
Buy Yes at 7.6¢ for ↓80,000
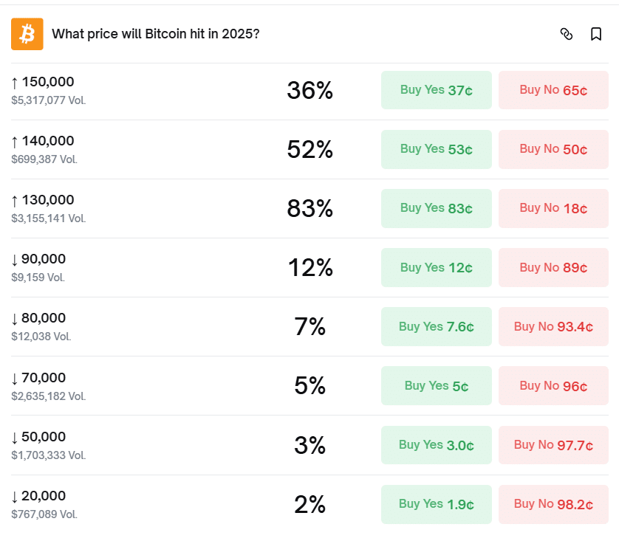[x=436, y=326]
